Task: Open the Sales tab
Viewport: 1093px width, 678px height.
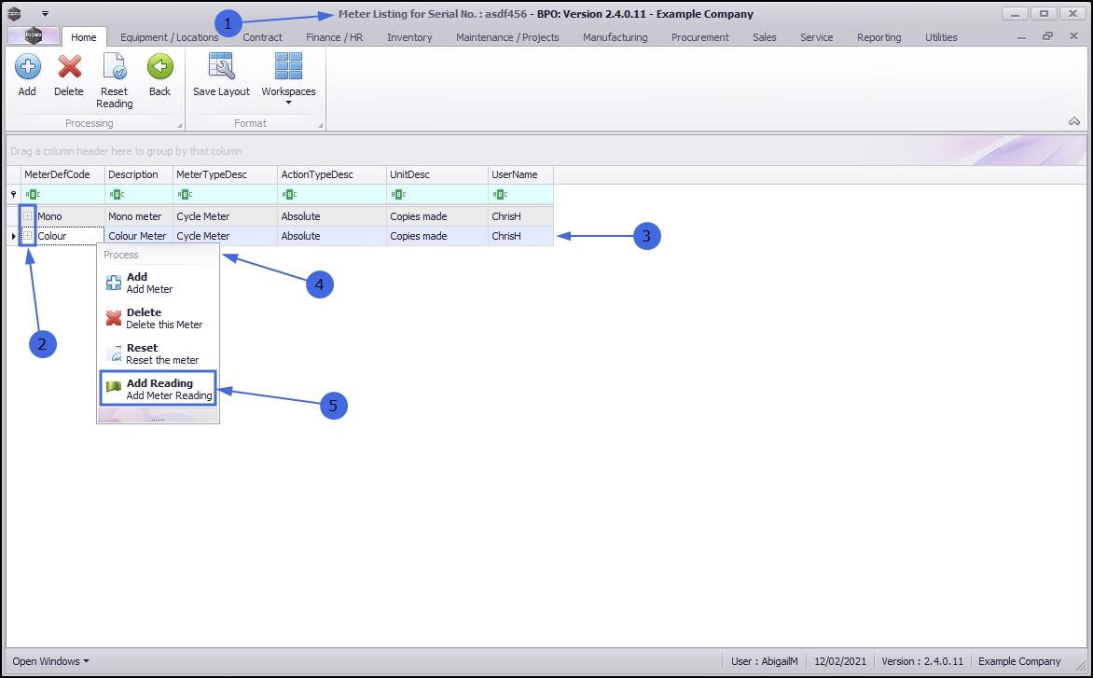Action: [x=765, y=37]
